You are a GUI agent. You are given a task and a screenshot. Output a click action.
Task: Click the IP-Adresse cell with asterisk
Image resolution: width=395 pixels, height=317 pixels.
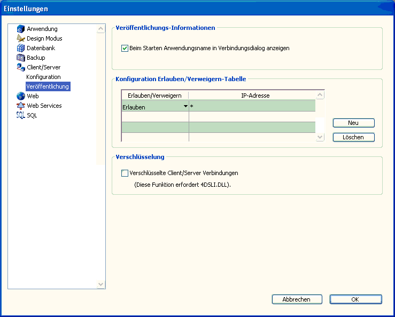[251, 107]
